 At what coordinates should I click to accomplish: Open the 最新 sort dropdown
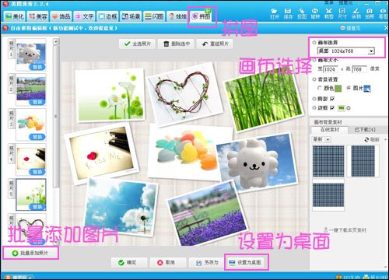click(321, 139)
